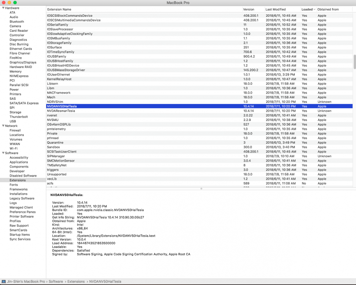This screenshot has width=356, height=285.
Task: Select the NDRVShim extension row
Action: tap(199, 102)
